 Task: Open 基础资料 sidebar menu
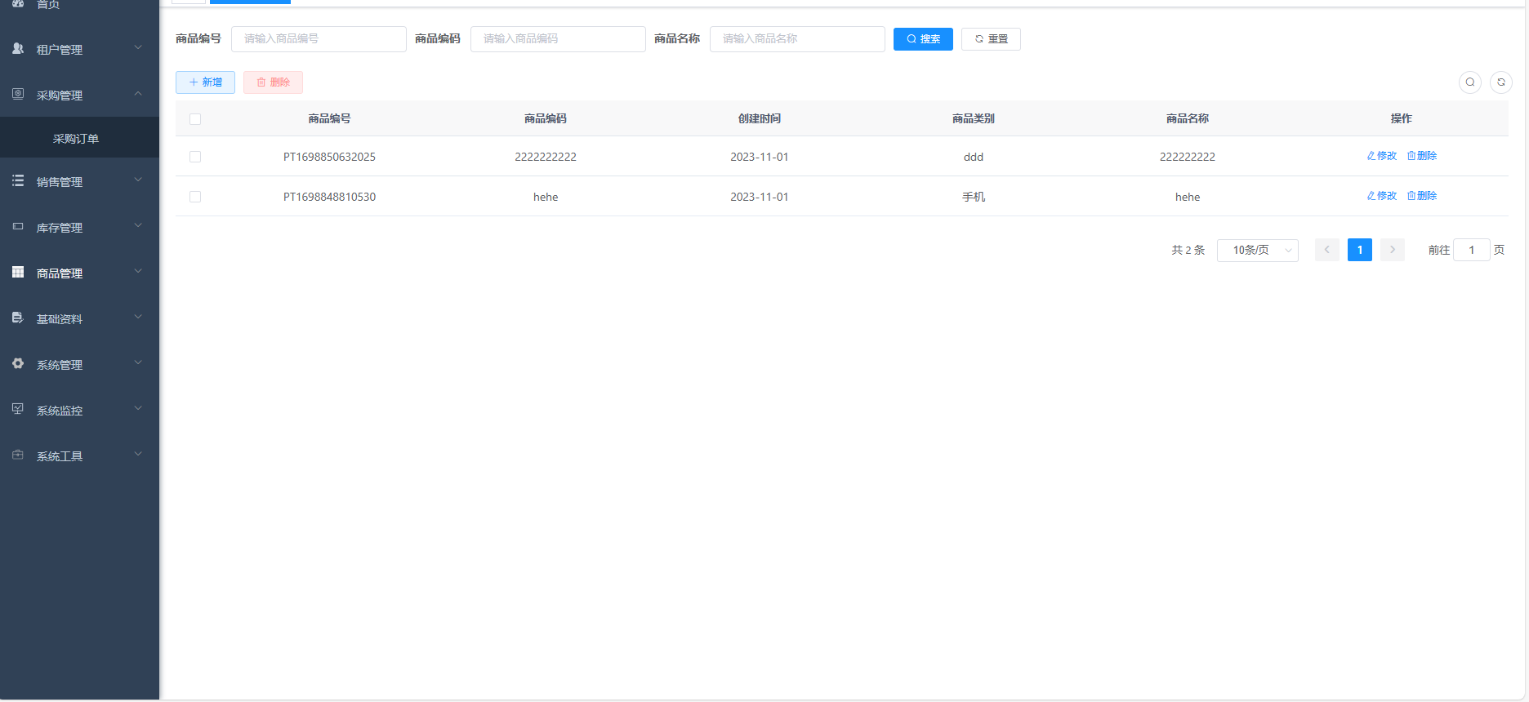[x=79, y=318]
